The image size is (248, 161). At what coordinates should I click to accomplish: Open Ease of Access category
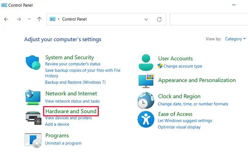(x=175, y=114)
